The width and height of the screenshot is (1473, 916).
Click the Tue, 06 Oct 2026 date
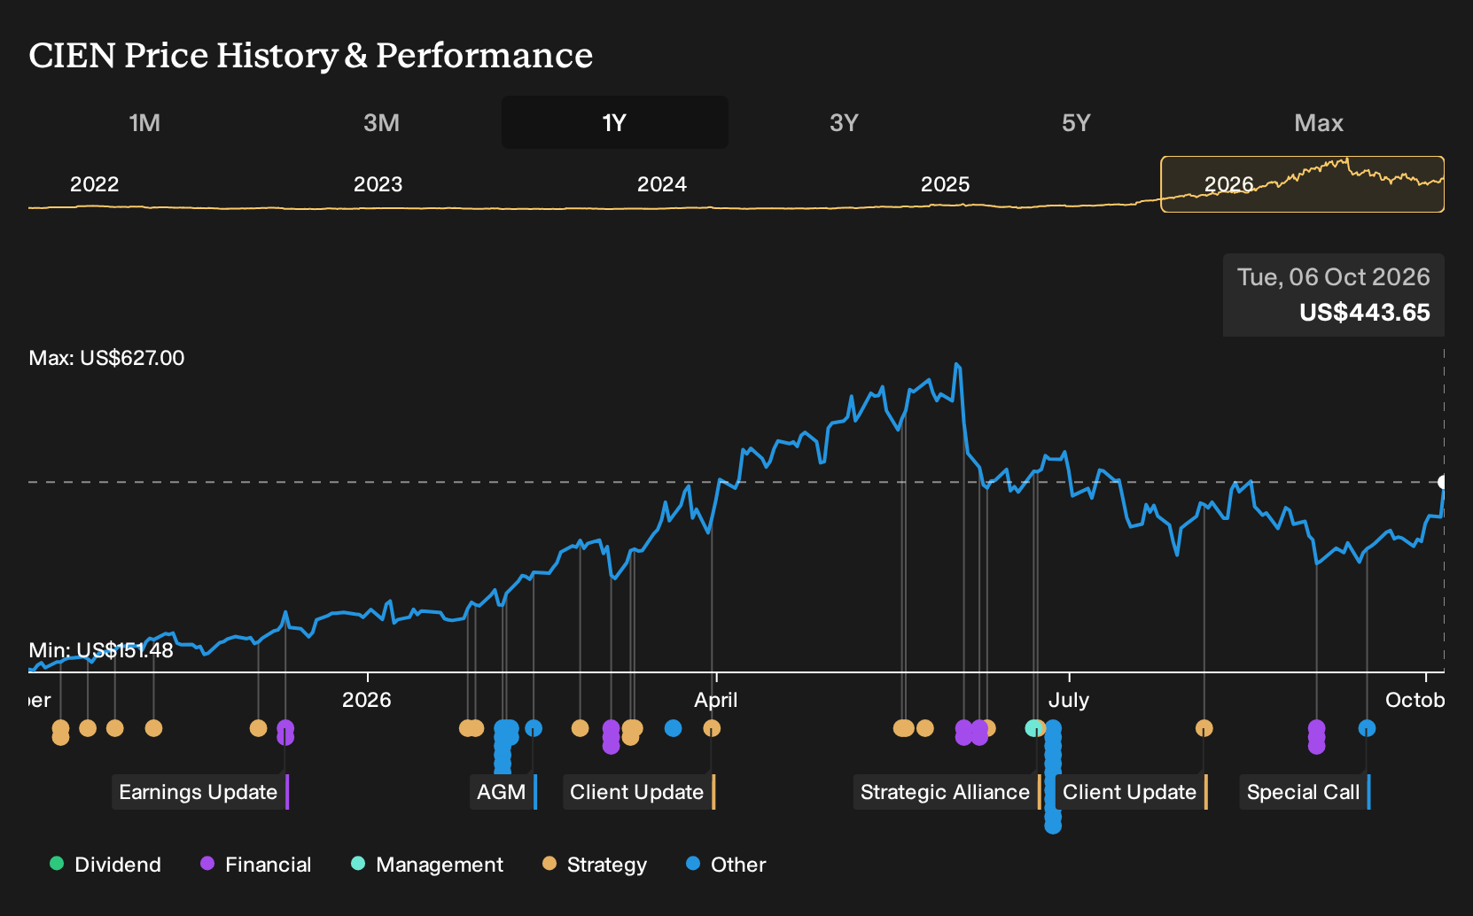point(1334,277)
